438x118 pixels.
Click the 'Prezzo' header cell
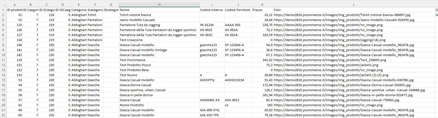point(262,10)
